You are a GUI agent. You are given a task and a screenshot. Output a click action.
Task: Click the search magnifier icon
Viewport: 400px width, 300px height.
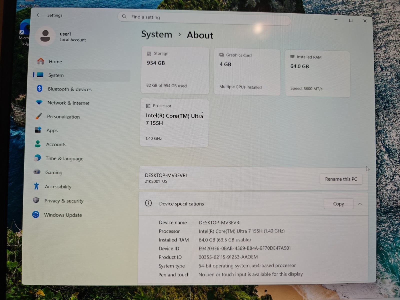coord(124,17)
